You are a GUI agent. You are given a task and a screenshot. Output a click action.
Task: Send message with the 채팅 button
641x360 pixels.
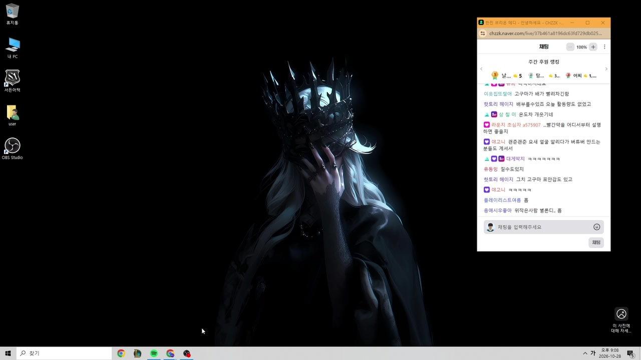click(596, 242)
